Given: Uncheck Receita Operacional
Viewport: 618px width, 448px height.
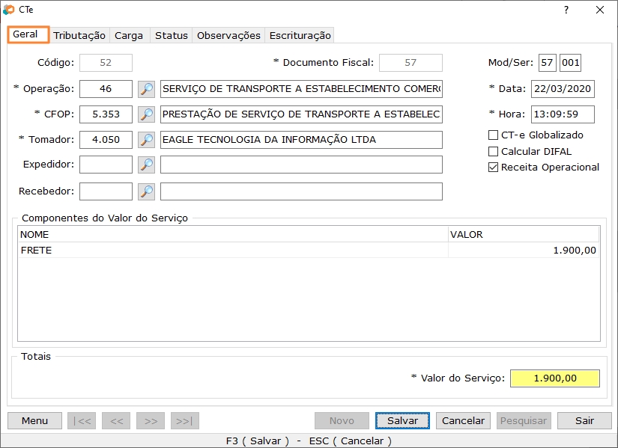Looking at the screenshot, I should click(x=492, y=167).
